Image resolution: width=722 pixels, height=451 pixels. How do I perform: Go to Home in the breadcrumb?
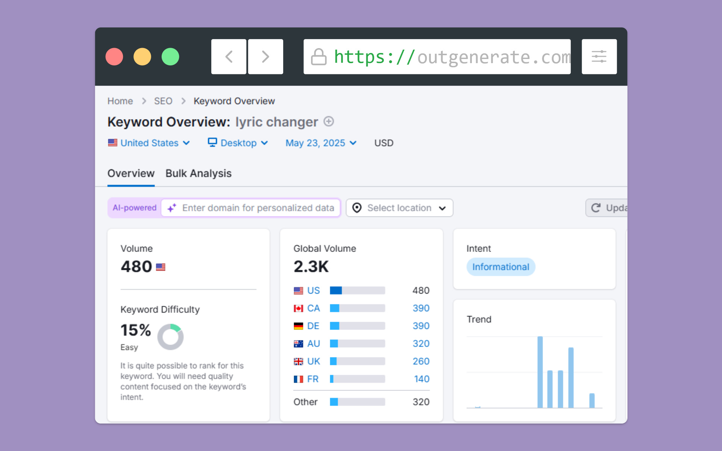pyautogui.click(x=120, y=101)
